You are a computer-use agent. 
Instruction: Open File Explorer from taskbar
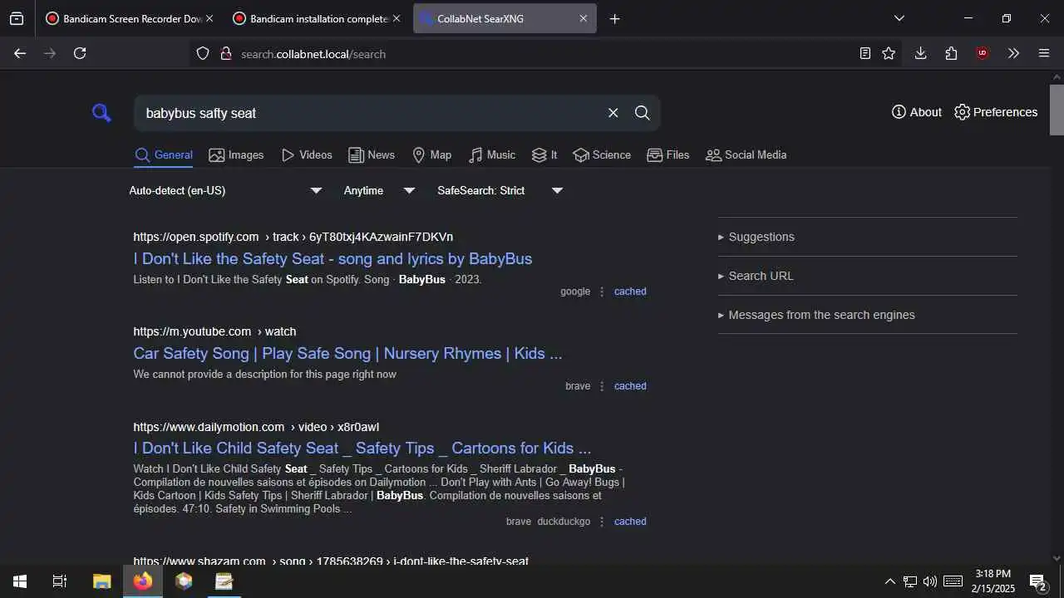101,581
